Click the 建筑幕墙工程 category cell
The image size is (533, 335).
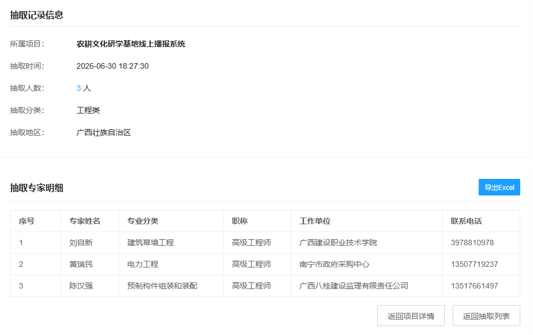pos(151,243)
